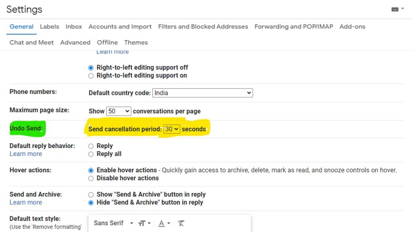Screen dimensions: 415x232
Task: Click Learn more under Send and Archive
Action: pos(26,202)
